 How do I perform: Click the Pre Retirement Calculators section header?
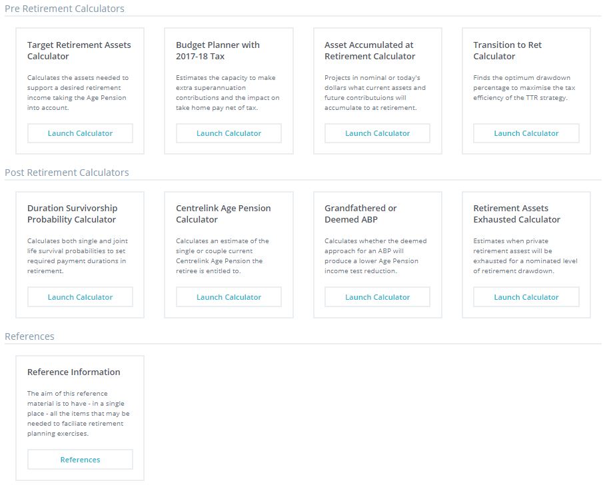coord(65,9)
